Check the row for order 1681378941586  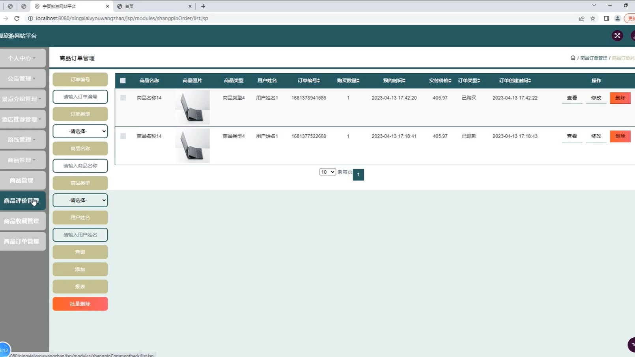tap(123, 98)
